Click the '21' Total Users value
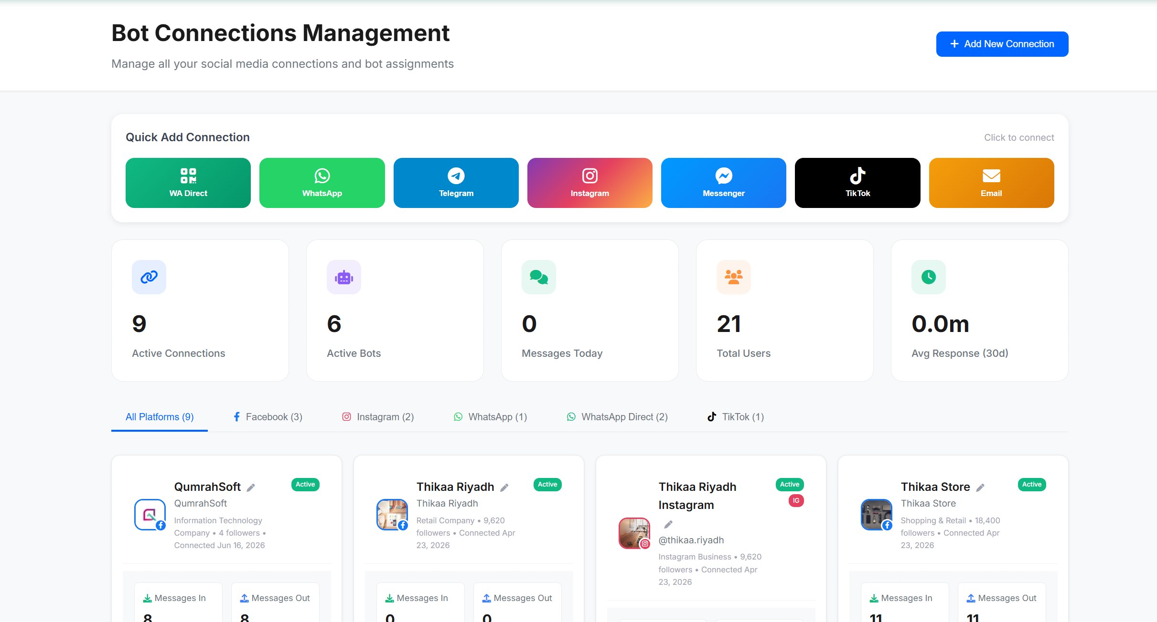Screen dimensions: 1157x622 pos(729,324)
